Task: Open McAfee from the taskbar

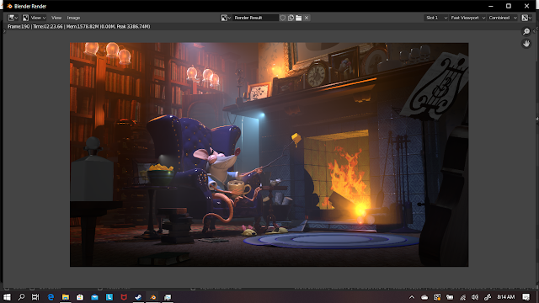Action: coord(124,297)
